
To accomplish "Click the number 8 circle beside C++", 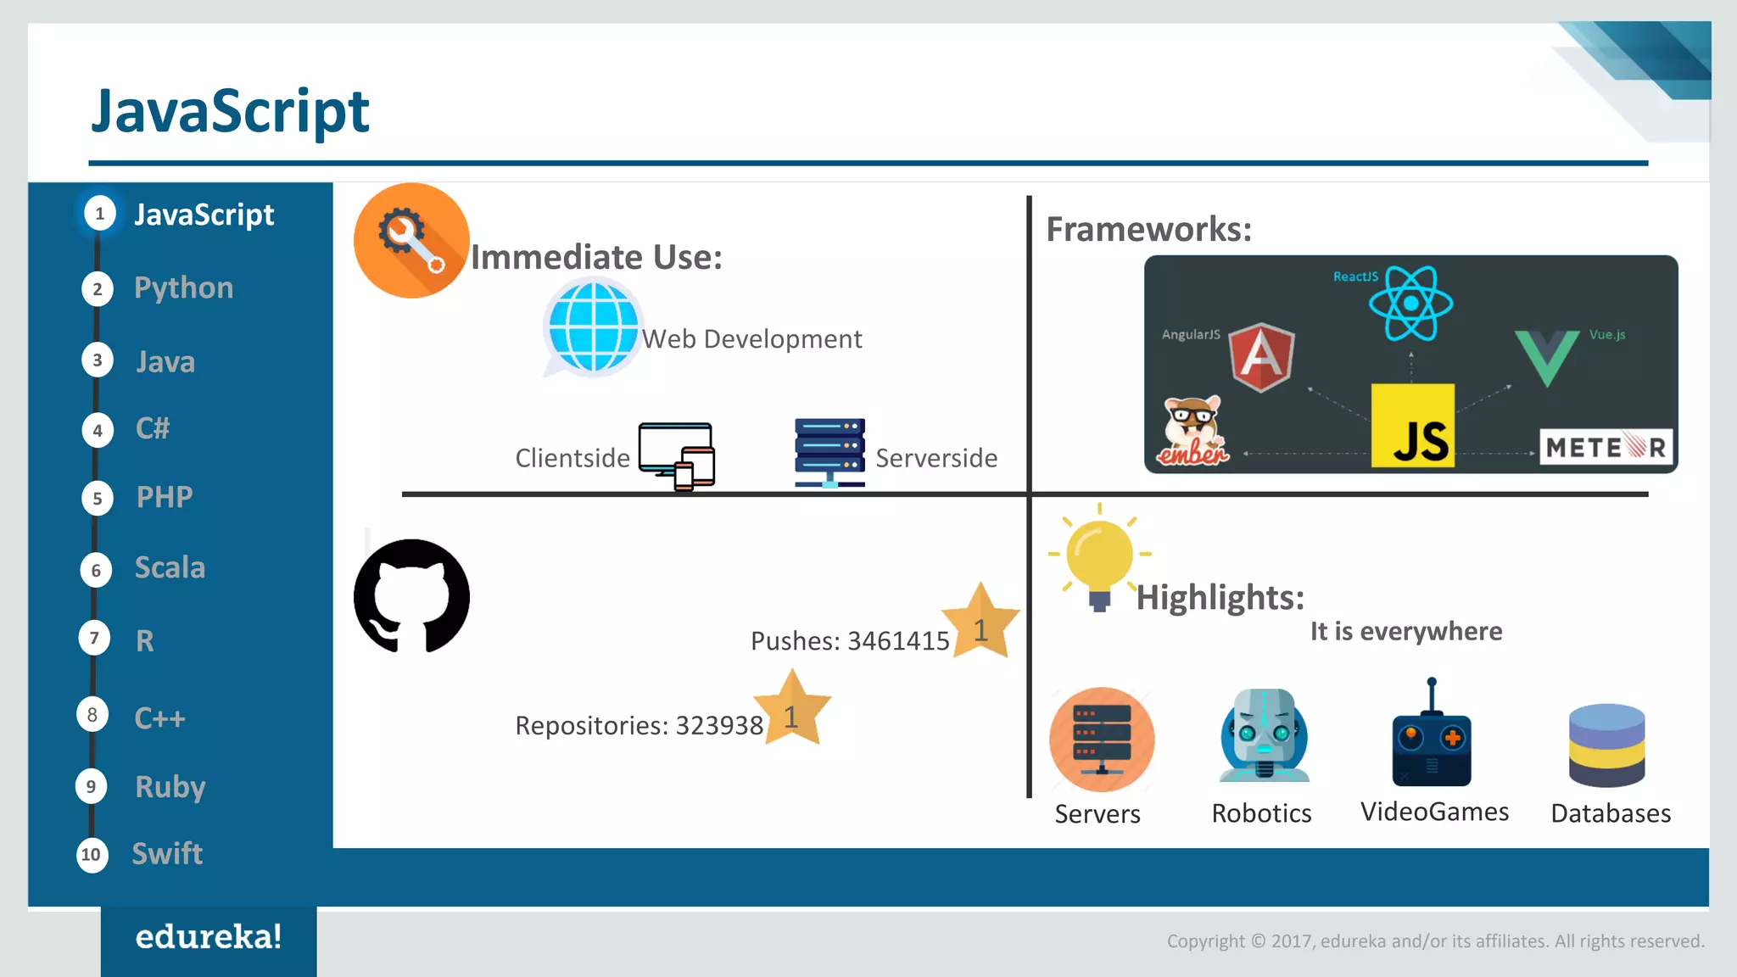I will [92, 715].
